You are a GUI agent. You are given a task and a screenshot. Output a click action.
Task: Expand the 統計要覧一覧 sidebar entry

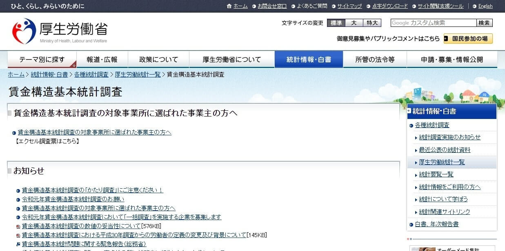coord(435,174)
